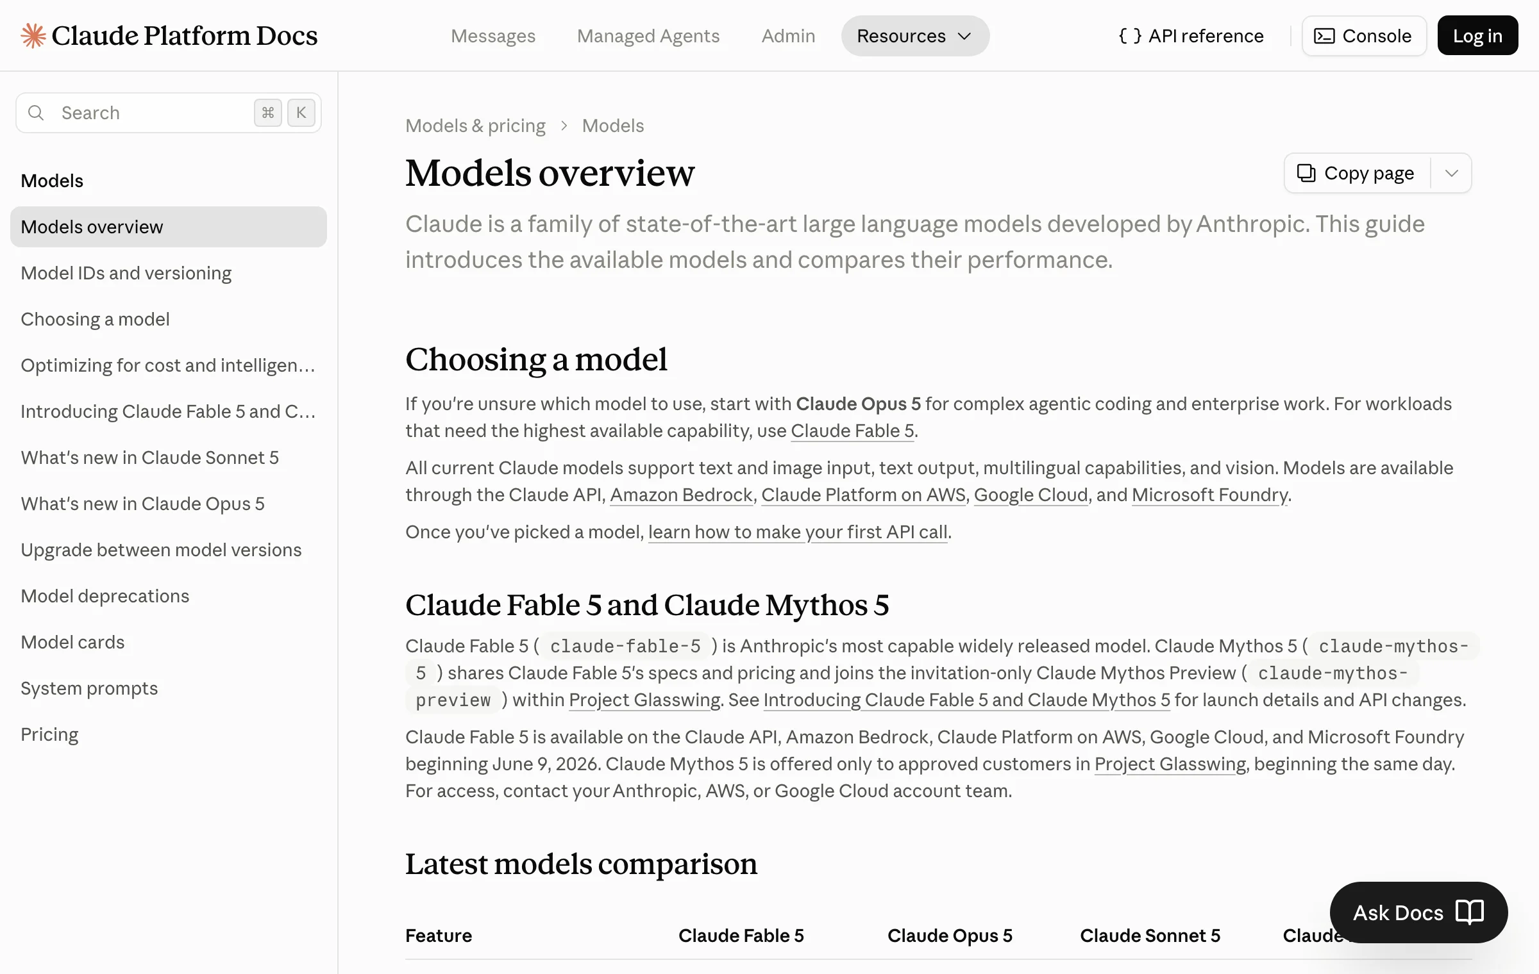The width and height of the screenshot is (1539, 974).
Task: Expand the Copy page options chevron
Action: pyautogui.click(x=1452, y=173)
